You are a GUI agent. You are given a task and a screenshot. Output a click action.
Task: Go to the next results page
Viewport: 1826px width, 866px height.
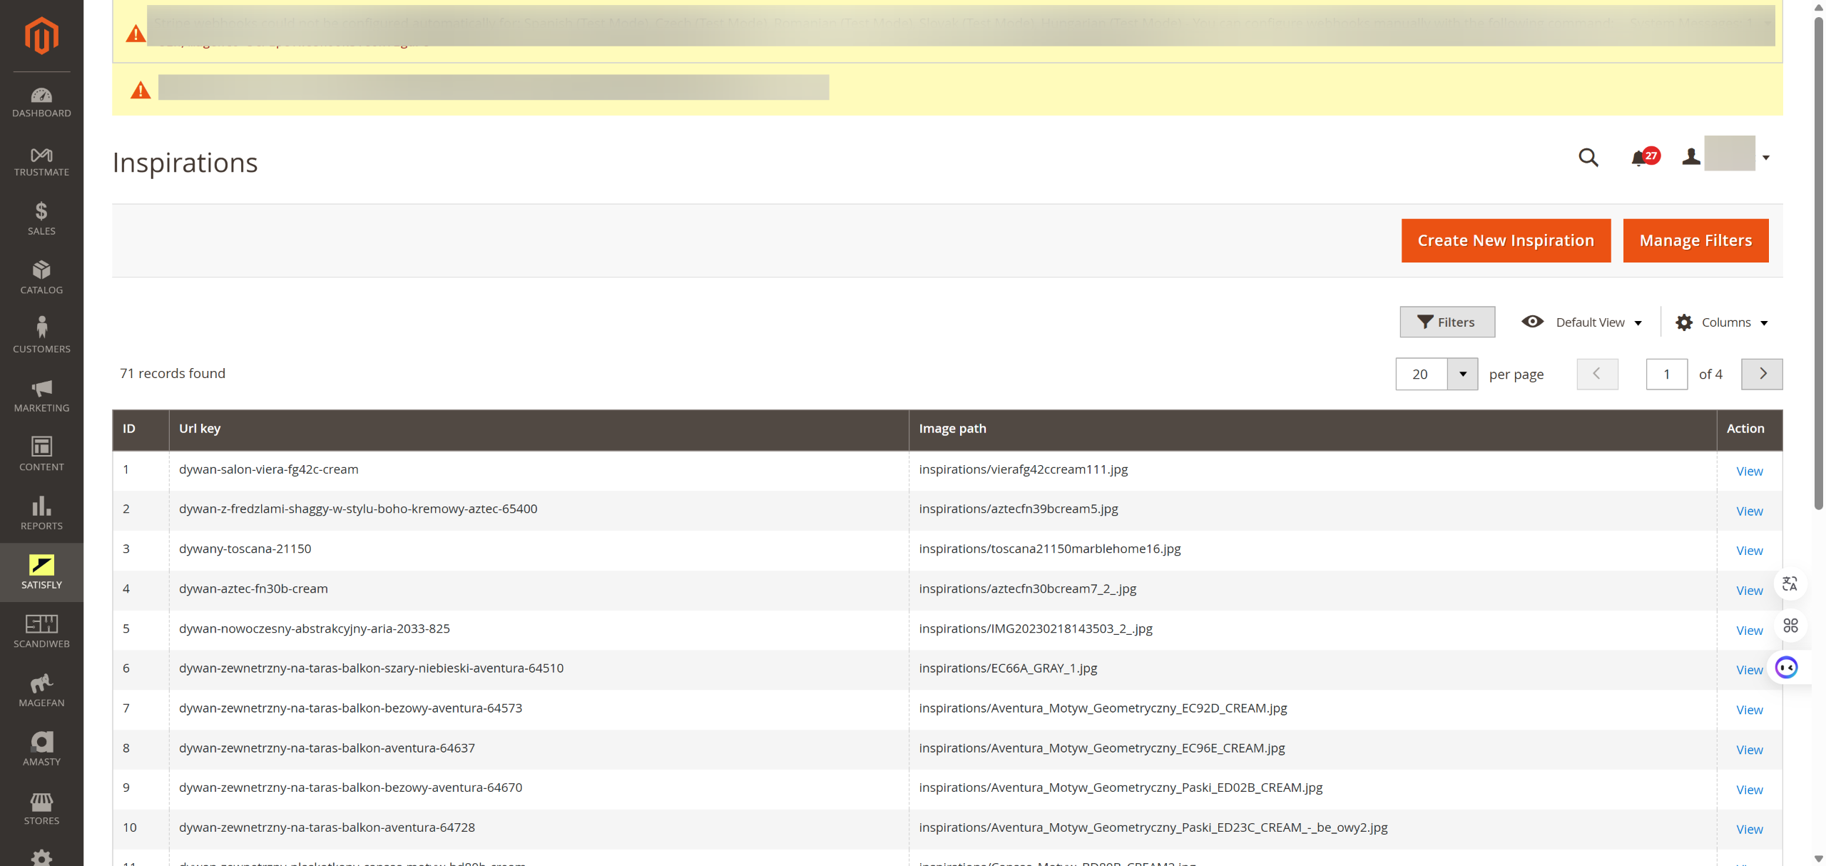(1762, 374)
